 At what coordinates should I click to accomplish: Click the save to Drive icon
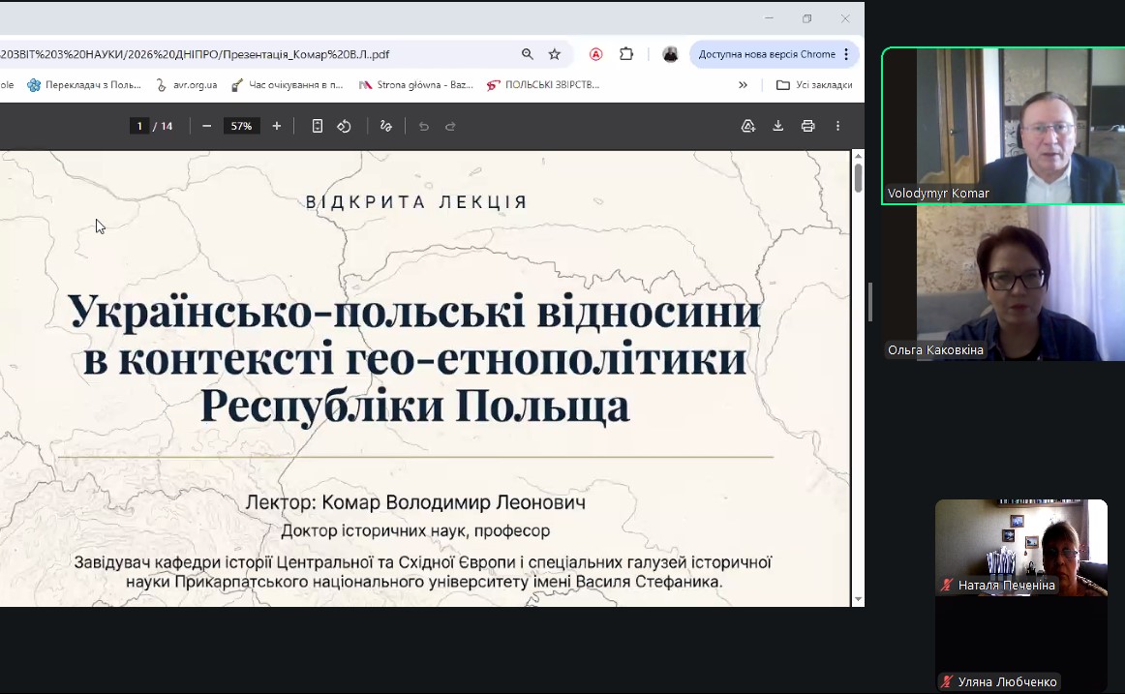point(747,126)
